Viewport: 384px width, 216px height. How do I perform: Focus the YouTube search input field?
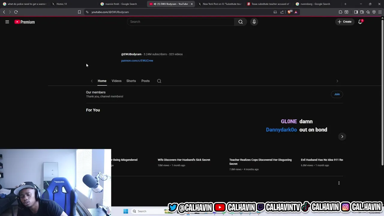point(181,22)
